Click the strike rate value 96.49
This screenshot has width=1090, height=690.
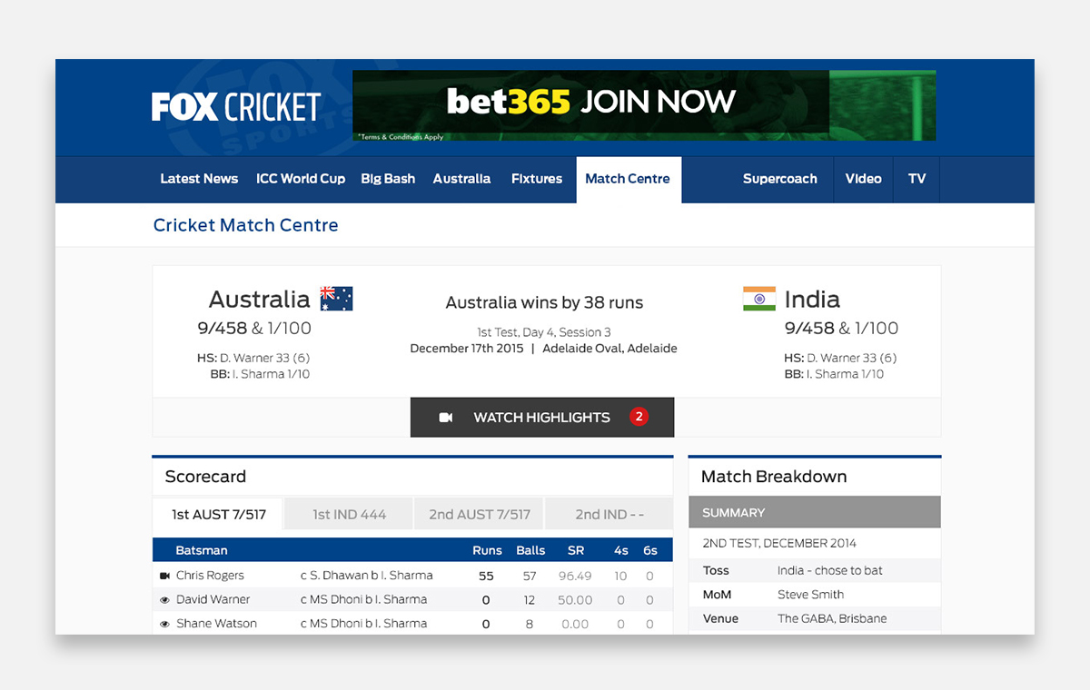pos(575,576)
